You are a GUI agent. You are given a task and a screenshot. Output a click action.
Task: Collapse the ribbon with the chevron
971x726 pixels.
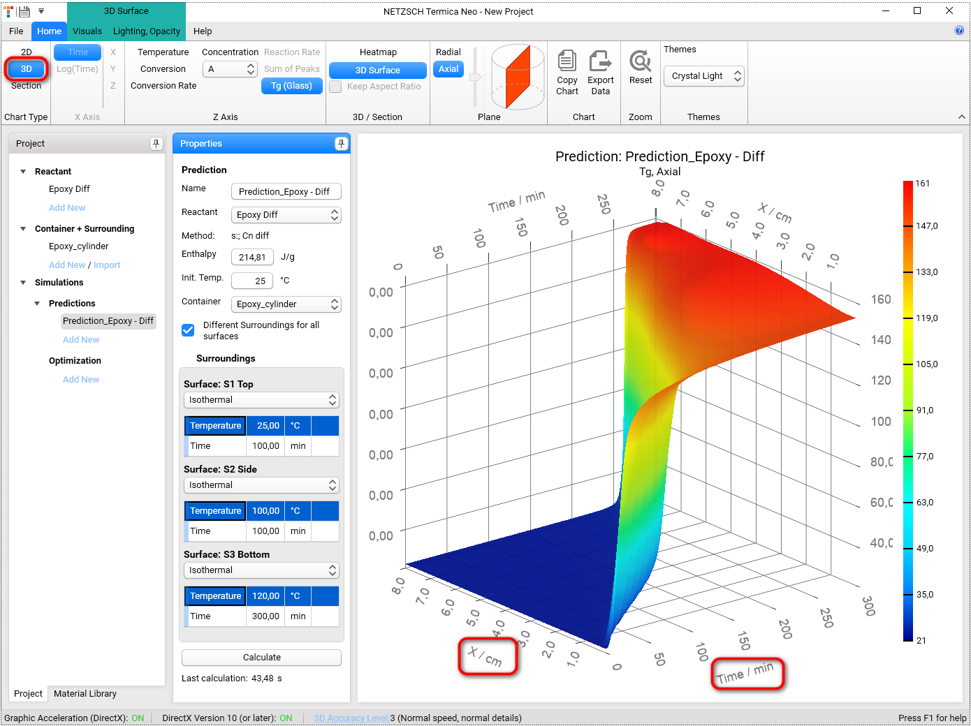961,117
